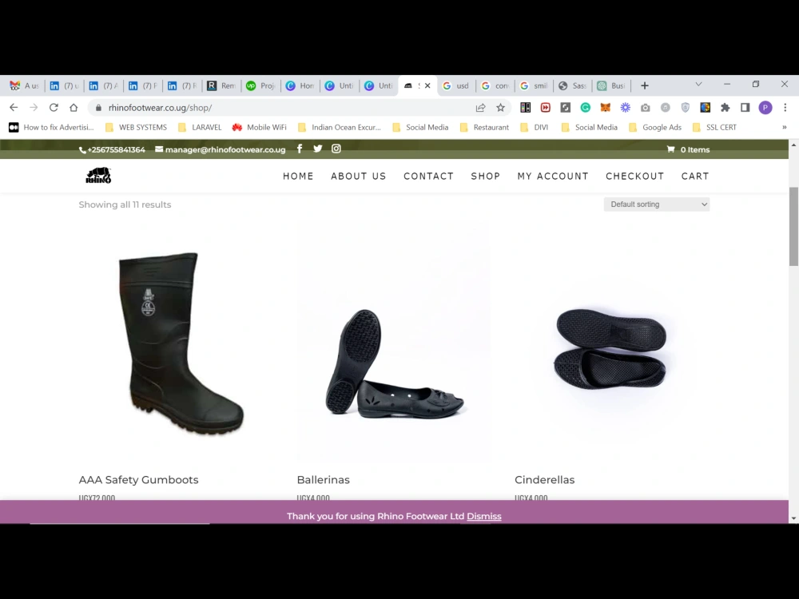Open the CONTACT page

428,177
